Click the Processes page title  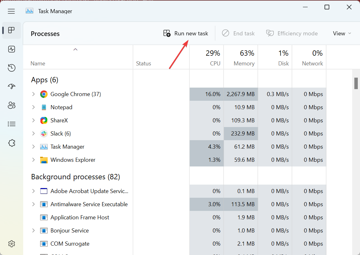(x=45, y=34)
